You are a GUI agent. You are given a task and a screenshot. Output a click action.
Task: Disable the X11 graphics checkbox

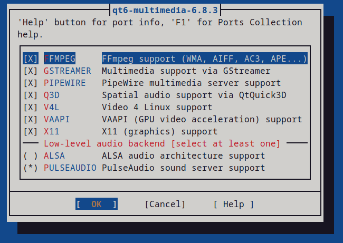click(x=30, y=131)
